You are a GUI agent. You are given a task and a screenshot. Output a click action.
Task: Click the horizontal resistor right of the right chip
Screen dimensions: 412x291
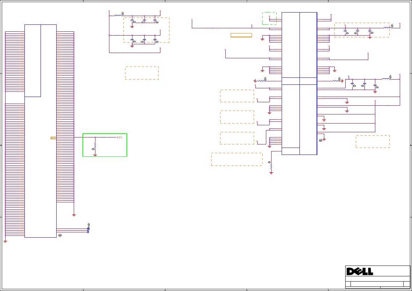tap(335, 81)
